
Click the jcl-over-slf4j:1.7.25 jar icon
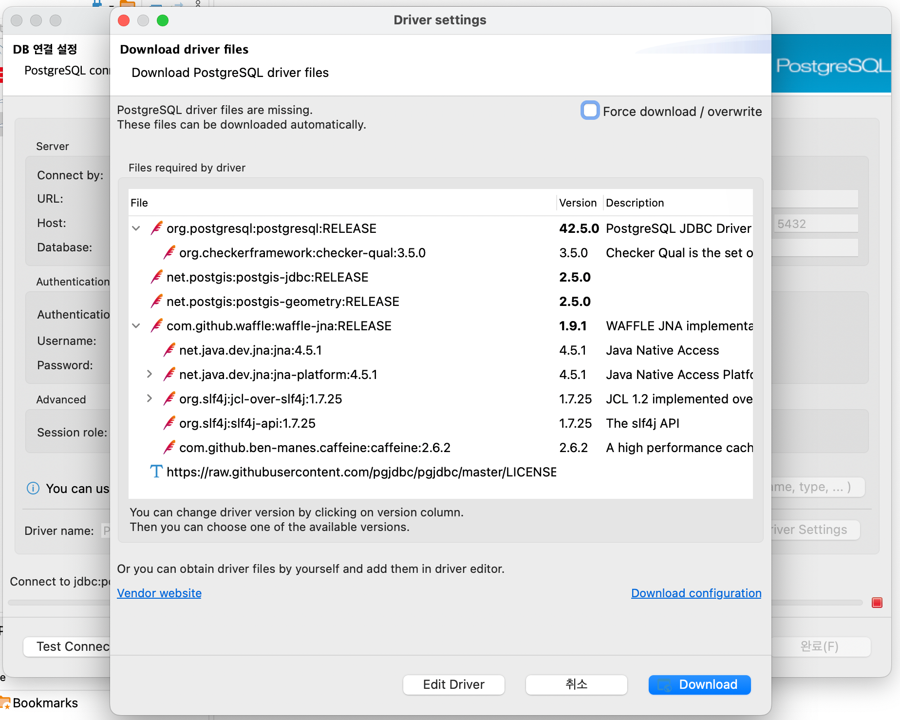click(x=169, y=398)
